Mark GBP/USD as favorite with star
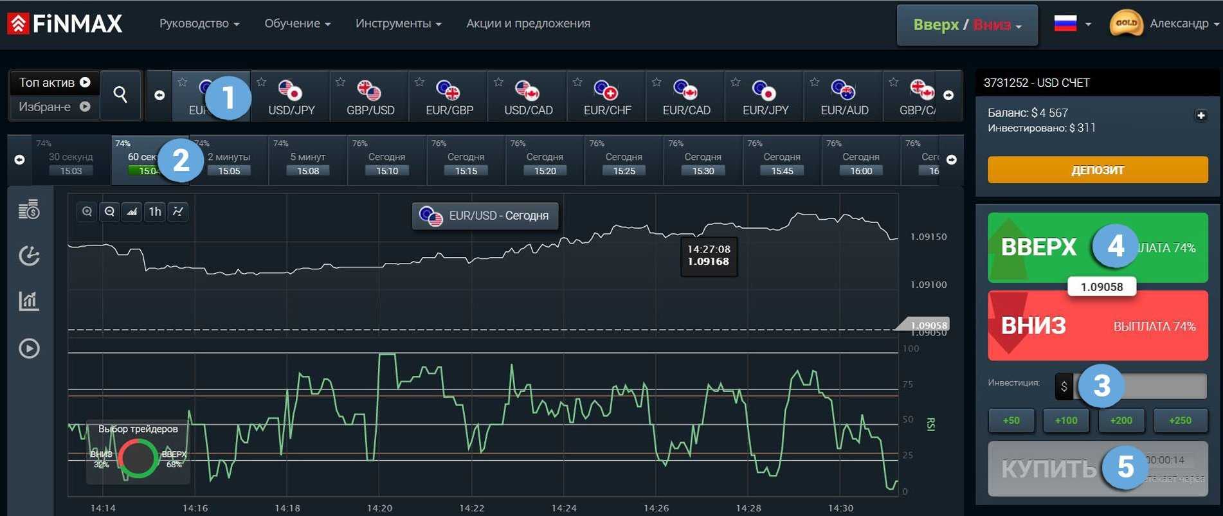This screenshot has height=516, width=1223. [341, 82]
